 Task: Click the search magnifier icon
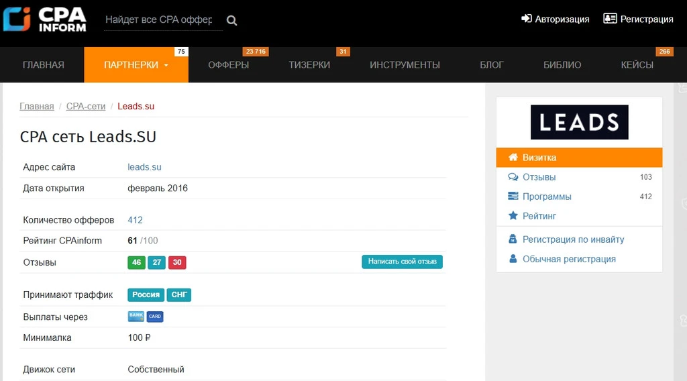(x=231, y=20)
